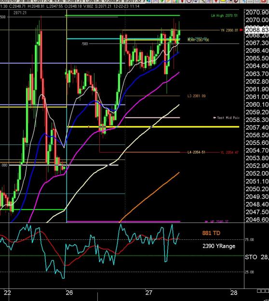Click the .500 retracement label mid-chart

(x=85, y=44)
